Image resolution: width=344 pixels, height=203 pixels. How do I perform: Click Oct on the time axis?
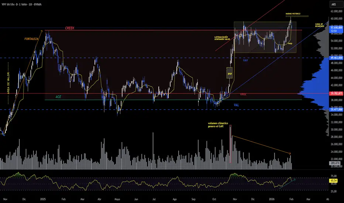(x=214, y=199)
